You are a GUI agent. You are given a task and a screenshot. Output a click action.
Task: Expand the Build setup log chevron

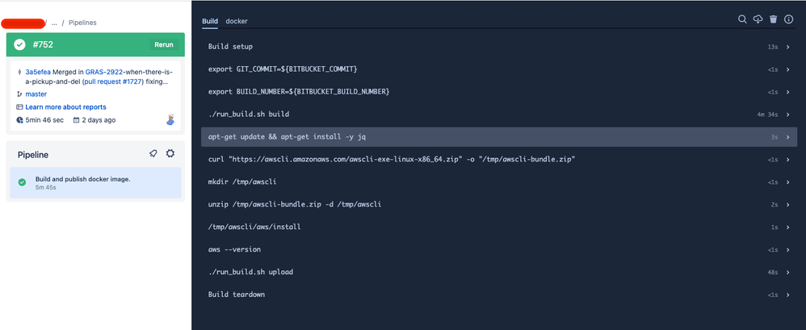pyautogui.click(x=787, y=47)
